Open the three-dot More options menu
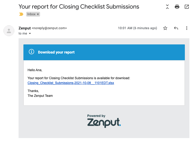 tap(186, 28)
